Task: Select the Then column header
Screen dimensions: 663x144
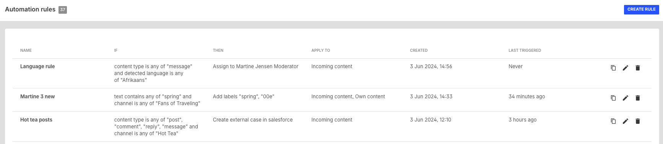Action: click(218, 50)
